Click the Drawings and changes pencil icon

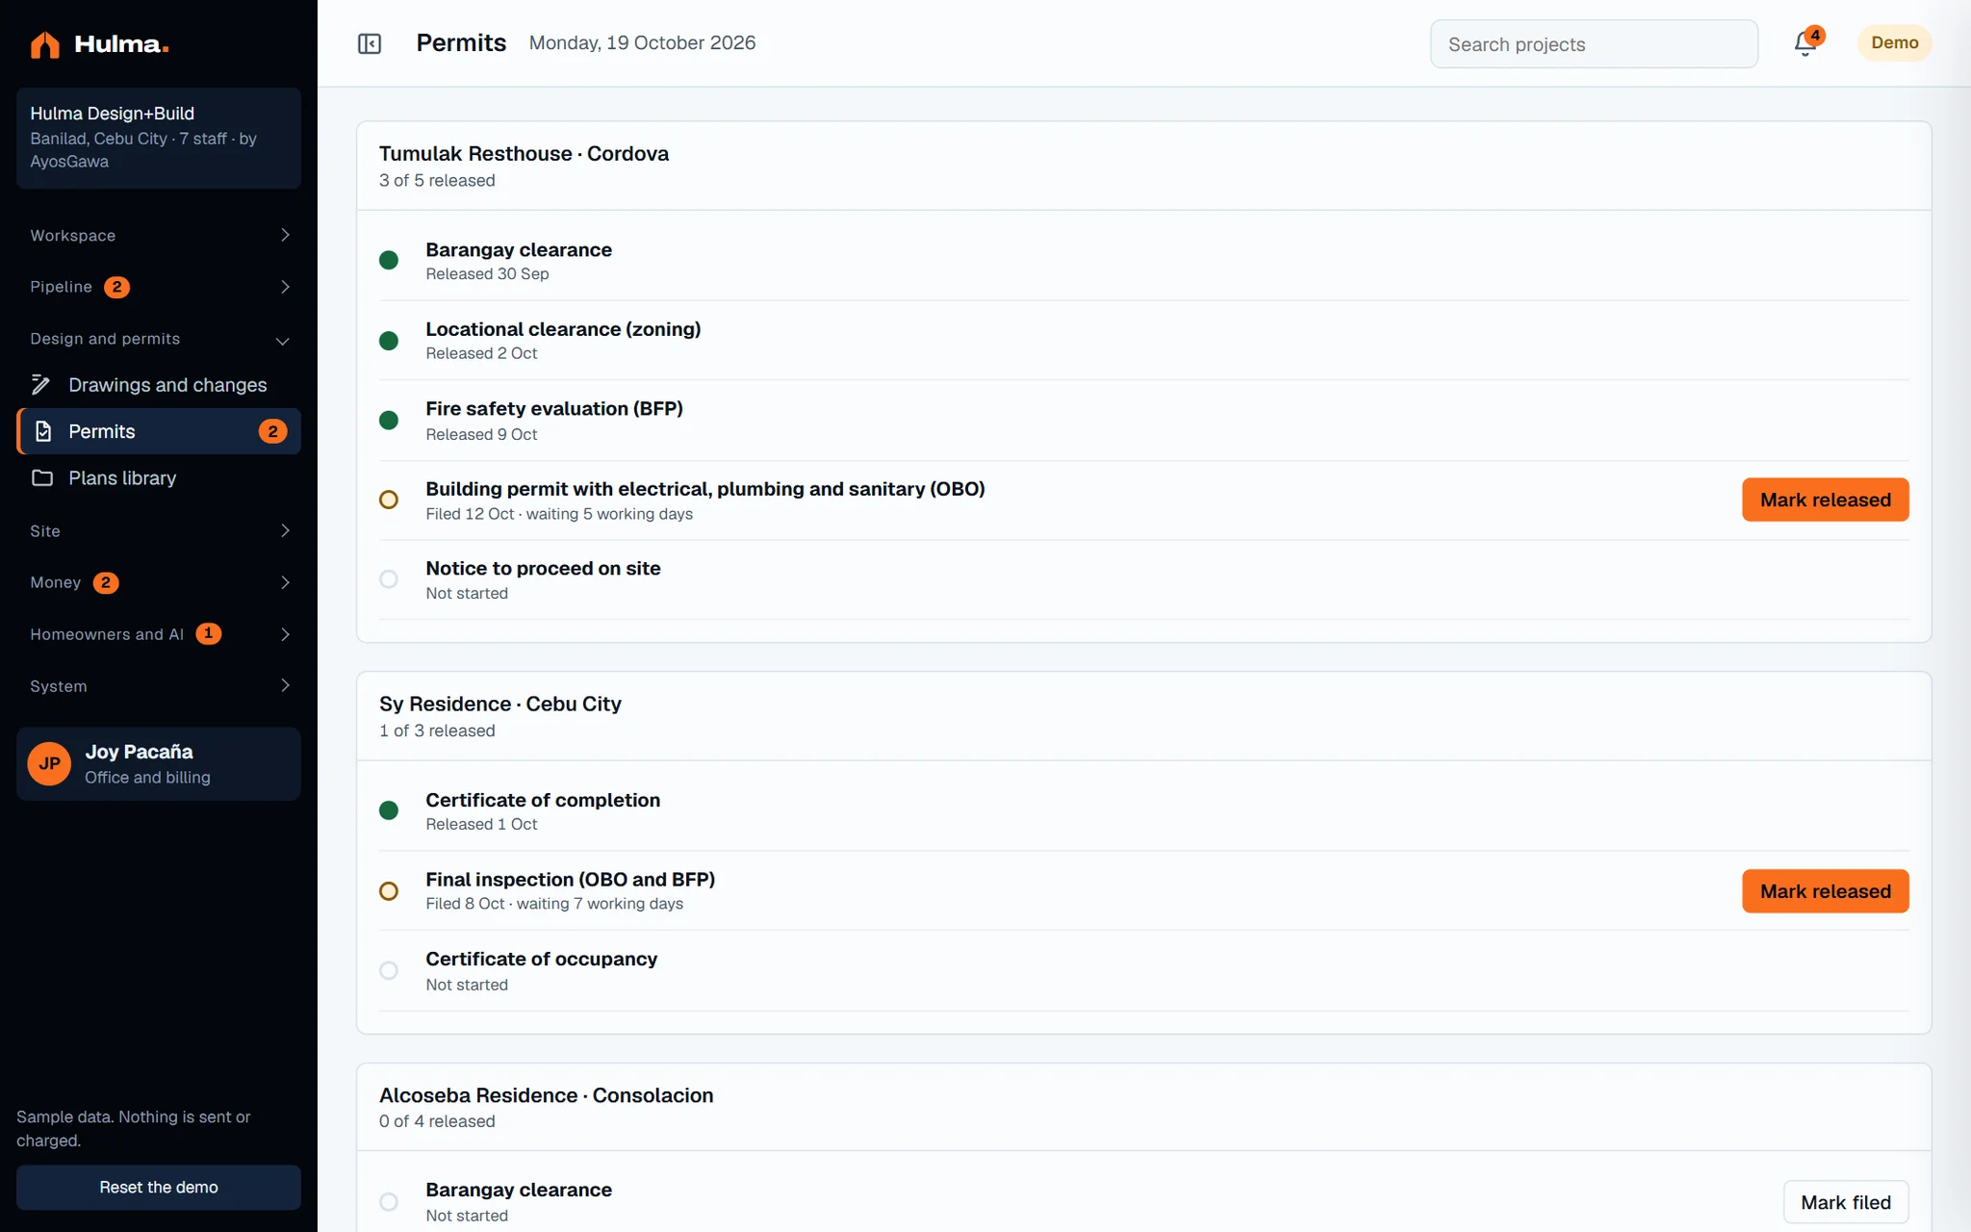(x=41, y=385)
